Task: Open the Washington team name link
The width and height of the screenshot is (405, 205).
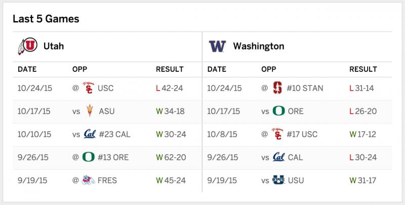Action: pyautogui.click(x=259, y=46)
